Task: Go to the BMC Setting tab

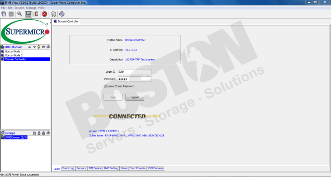Action: [111, 168]
